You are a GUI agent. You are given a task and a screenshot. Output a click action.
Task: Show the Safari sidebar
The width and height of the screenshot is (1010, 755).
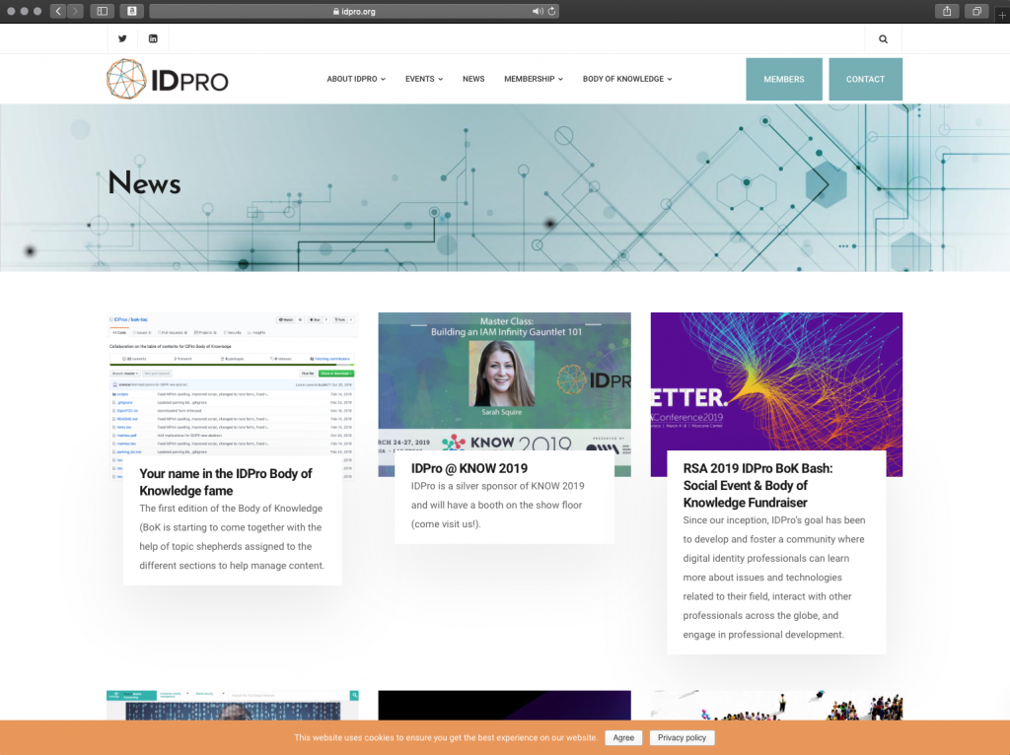click(x=103, y=11)
